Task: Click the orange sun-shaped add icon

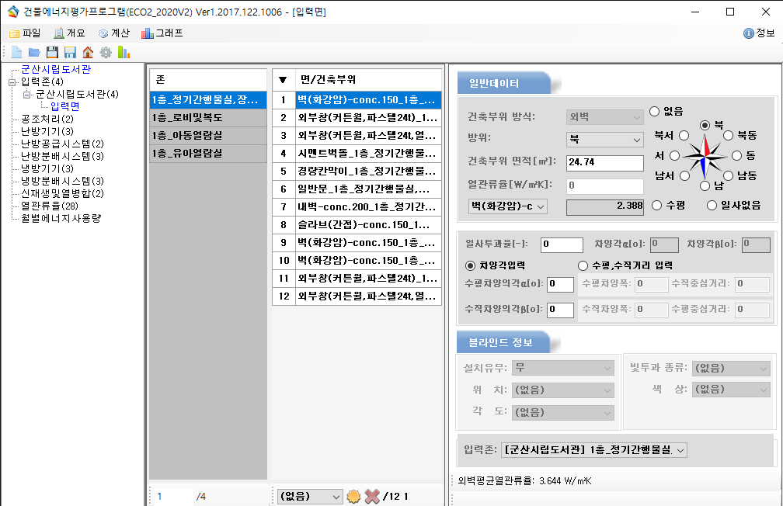Action: pyautogui.click(x=353, y=496)
